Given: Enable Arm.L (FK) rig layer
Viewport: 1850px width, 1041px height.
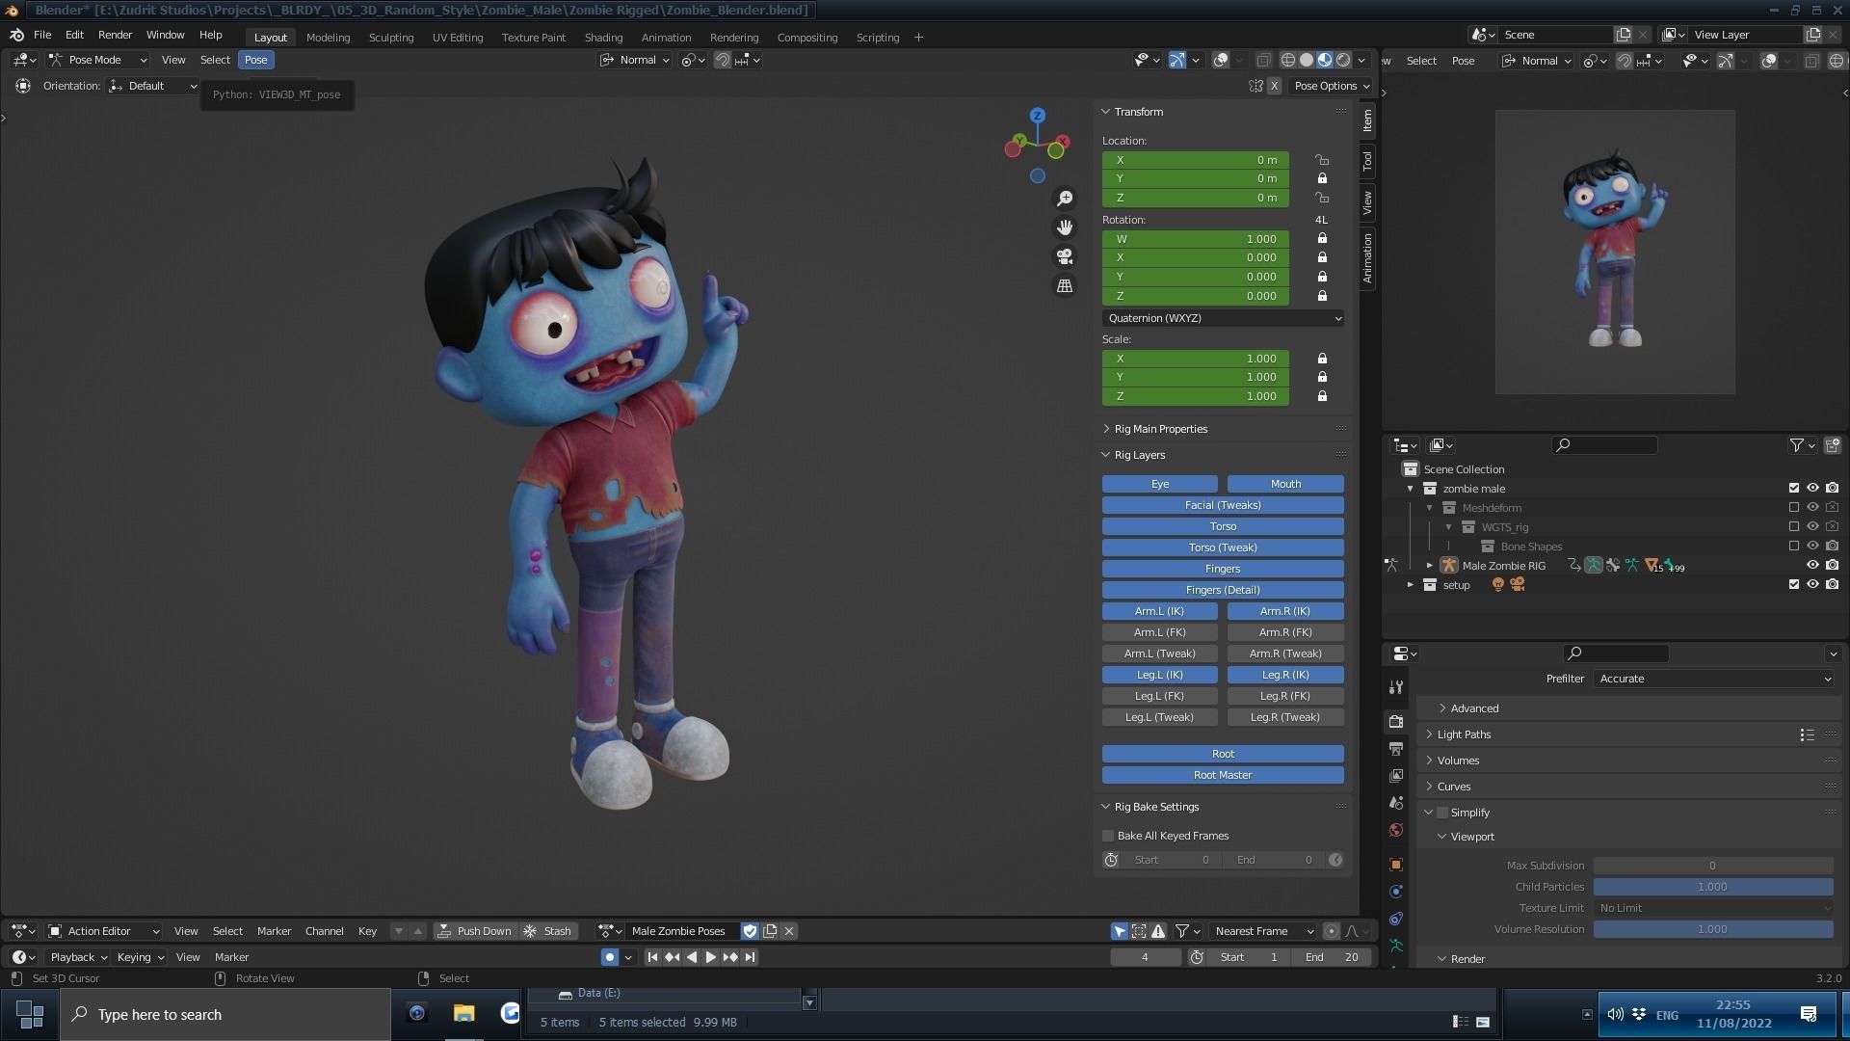Looking at the screenshot, I should [1159, 632].
